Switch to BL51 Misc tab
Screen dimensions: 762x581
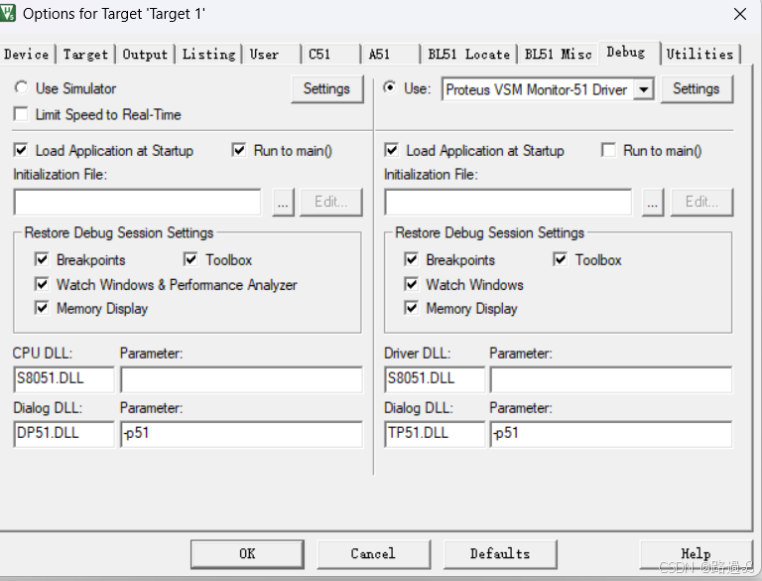point(558,54)
